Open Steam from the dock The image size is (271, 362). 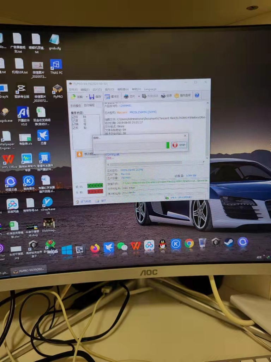point(229,242)
